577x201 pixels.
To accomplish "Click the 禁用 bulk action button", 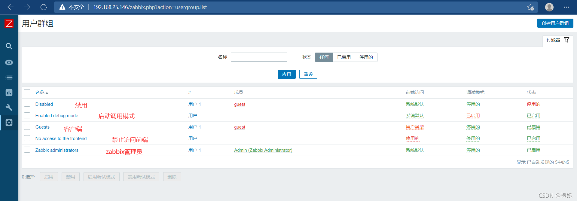I will coord(71,177).
